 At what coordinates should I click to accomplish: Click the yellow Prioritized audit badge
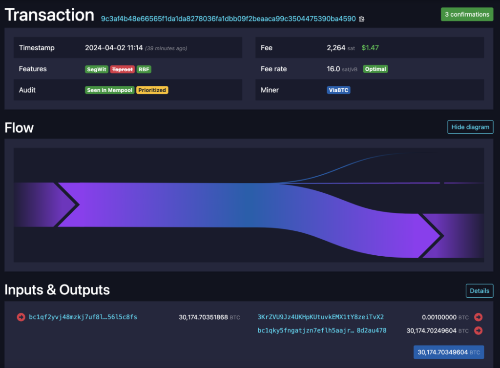pyautogui.click(x=152, y=90)
